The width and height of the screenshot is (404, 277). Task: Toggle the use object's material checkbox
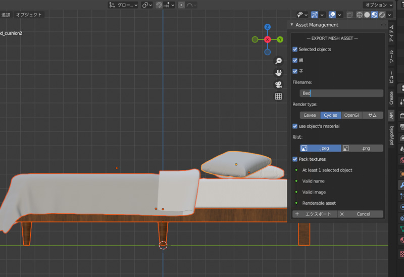click(295, 126)
